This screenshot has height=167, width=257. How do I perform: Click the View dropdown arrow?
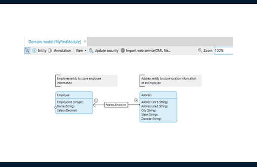point(85,51)
